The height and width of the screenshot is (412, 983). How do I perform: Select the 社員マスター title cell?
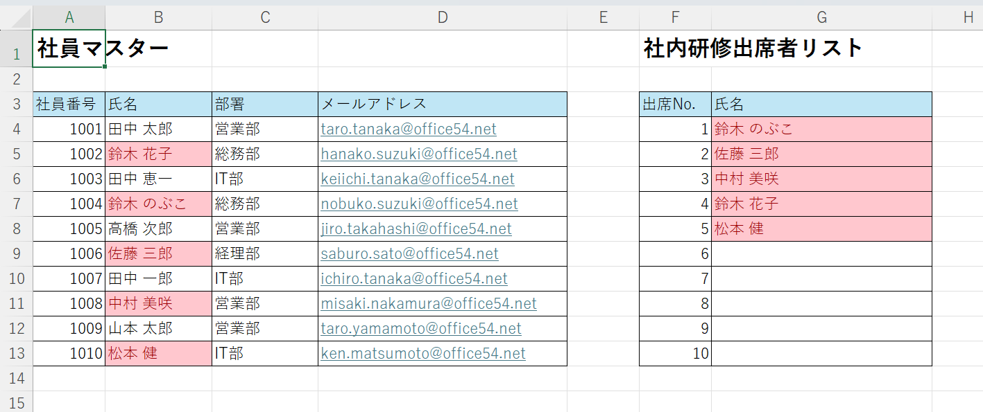pyautogui.click(x=69, y=48)
